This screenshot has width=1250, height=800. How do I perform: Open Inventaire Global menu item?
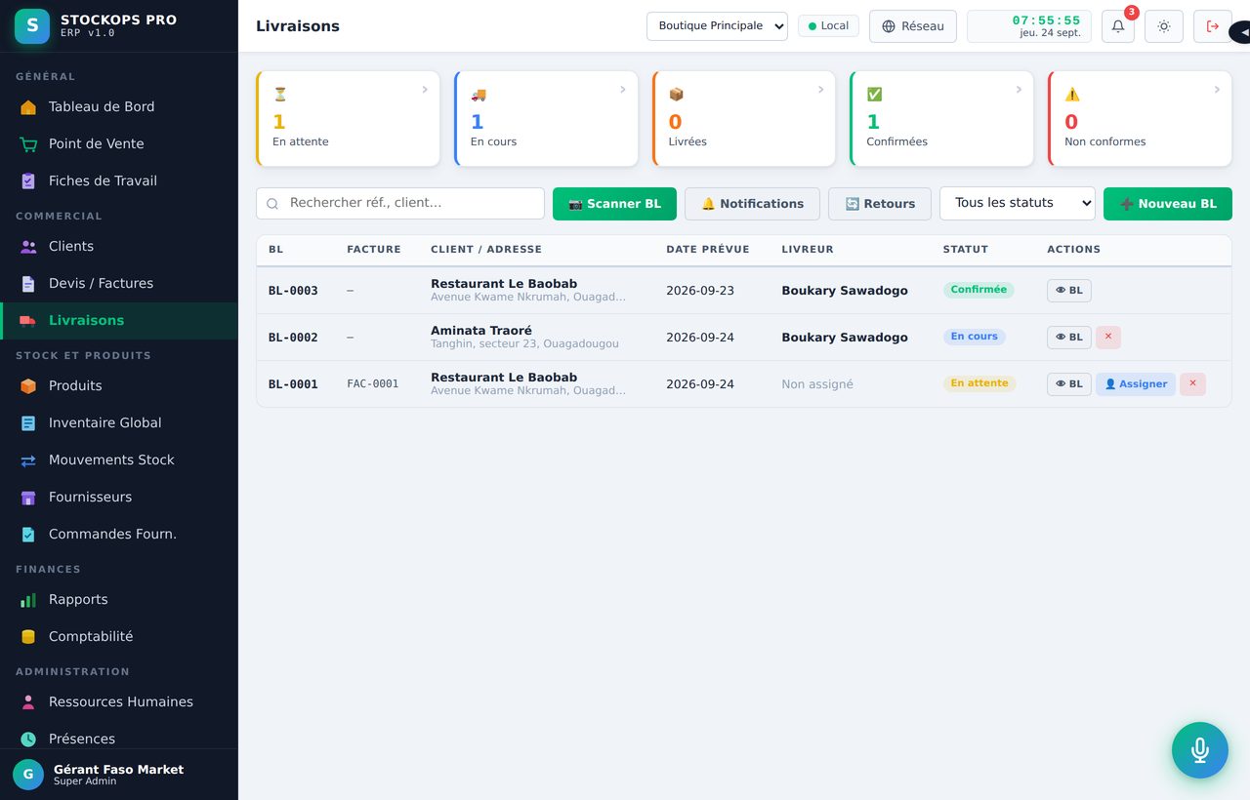[119, 423]
